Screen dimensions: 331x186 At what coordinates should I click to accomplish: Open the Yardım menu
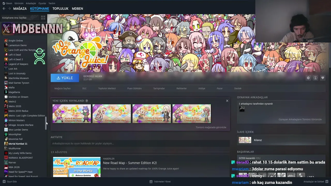coord(52,3)
